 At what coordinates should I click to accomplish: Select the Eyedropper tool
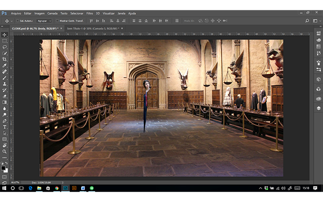[x=4, y=66]
